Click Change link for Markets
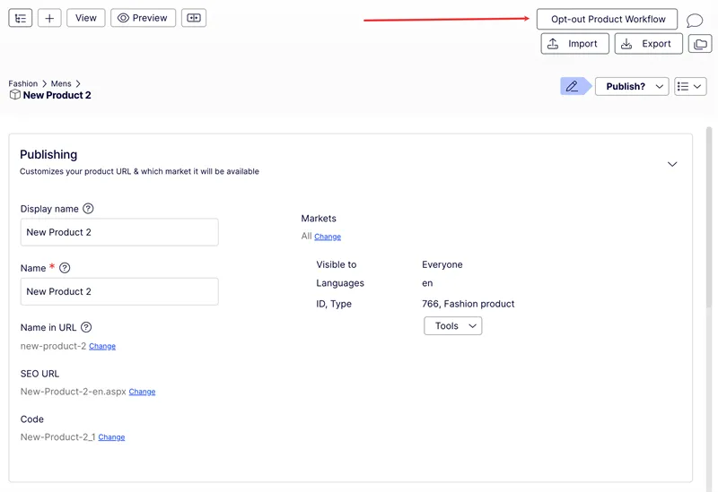 tap(328, 237)
